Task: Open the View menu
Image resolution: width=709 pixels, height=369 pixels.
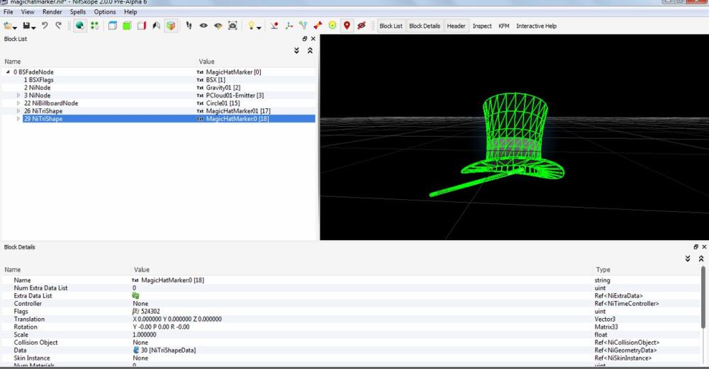Action: [28, 12]
